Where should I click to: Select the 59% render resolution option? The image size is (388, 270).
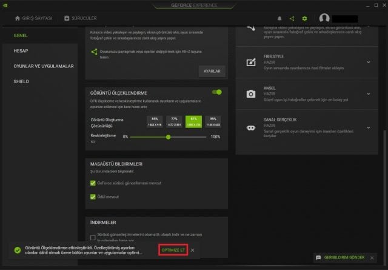point(213,121)
